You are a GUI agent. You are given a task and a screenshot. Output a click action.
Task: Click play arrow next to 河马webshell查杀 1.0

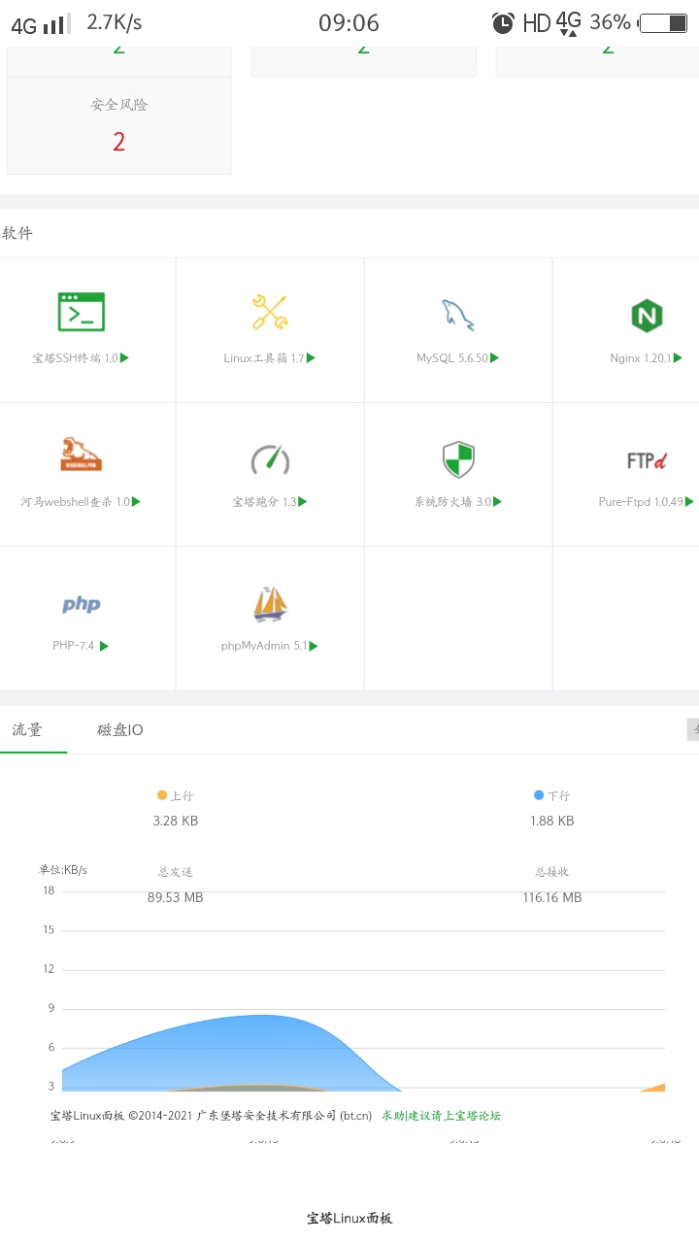pyautogui.click(x=136, y=501)
